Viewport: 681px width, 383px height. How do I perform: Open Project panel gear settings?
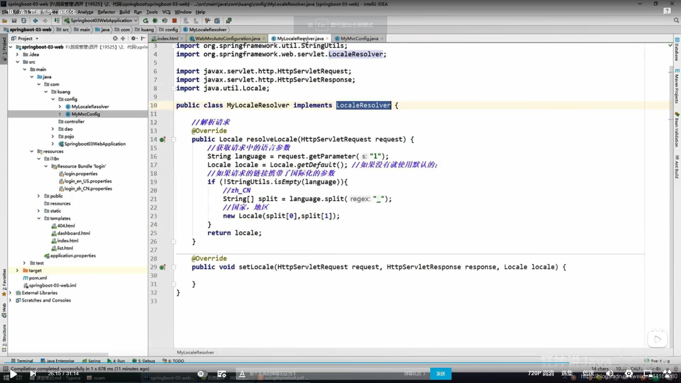coord(133,38)
